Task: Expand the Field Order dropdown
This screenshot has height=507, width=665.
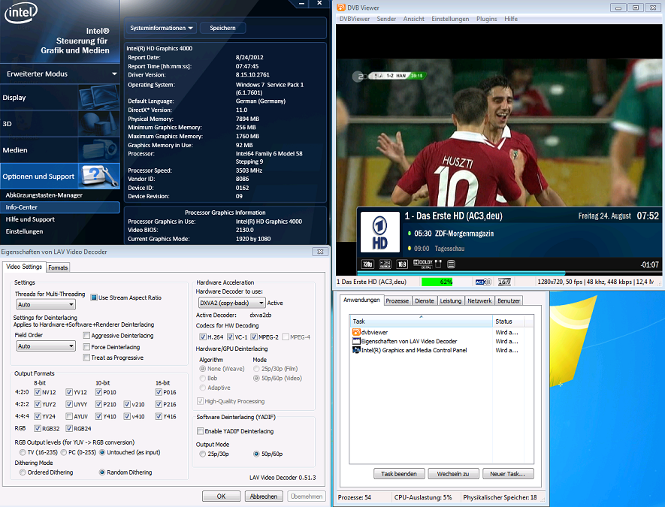Action: tap(45, 346)
